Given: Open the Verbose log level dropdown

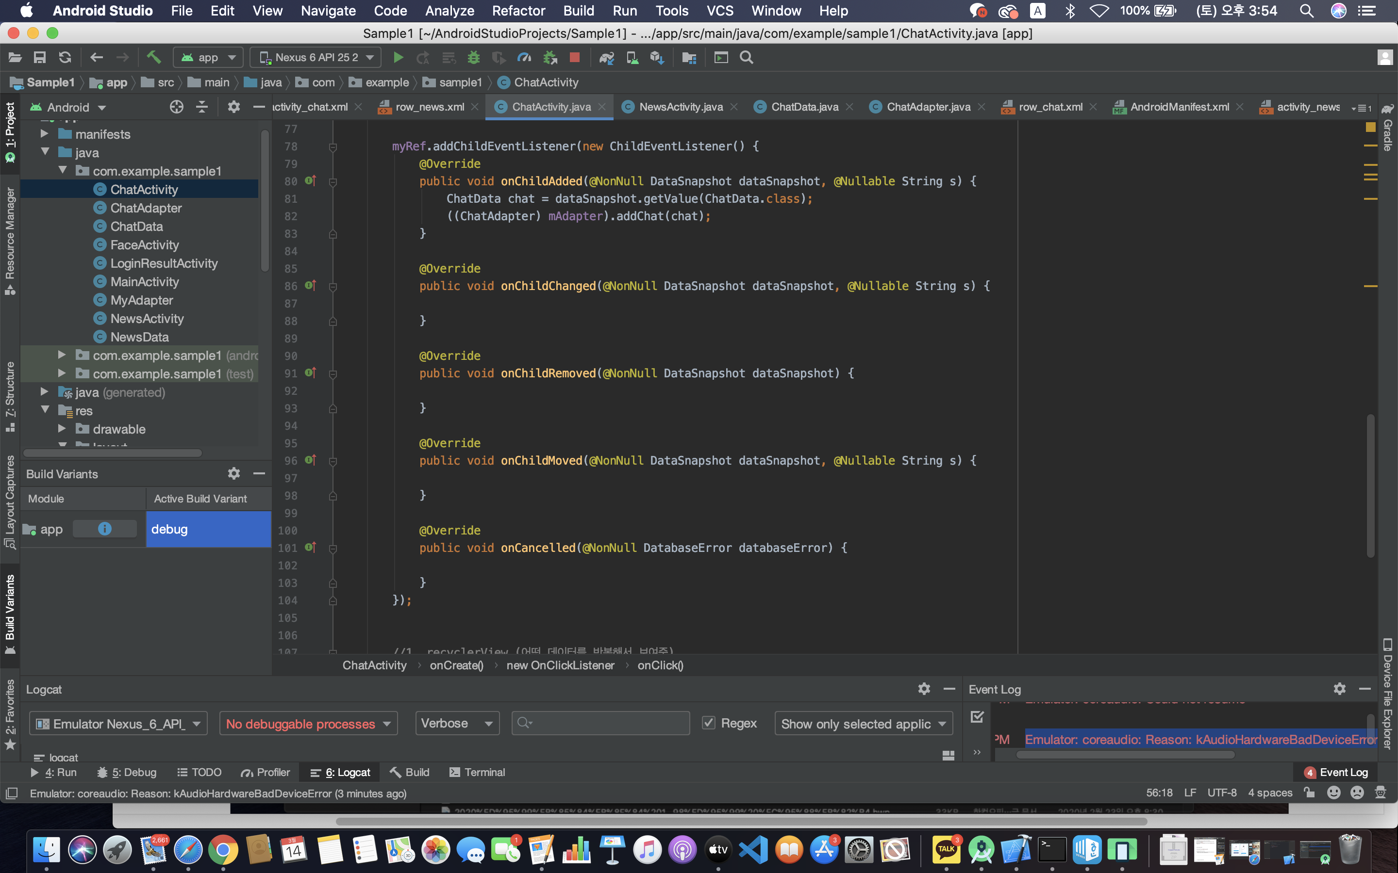Looking at the screenshot, I should 457,724.
